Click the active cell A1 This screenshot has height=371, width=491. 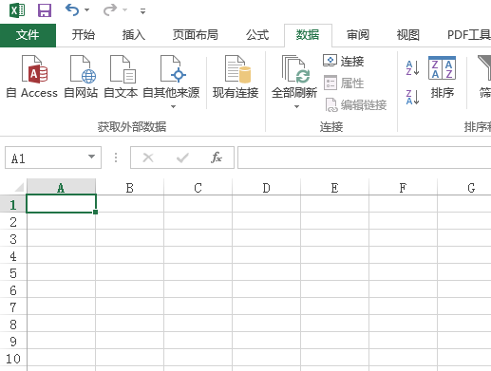pos(61,203)
